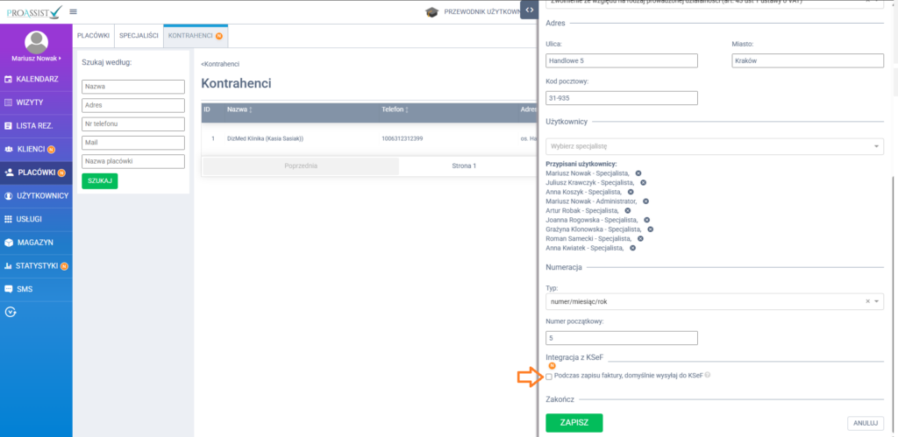Switch to the Specjaliści tab
Viewport: 898px width, 437px height.
(x=139, y=37)
